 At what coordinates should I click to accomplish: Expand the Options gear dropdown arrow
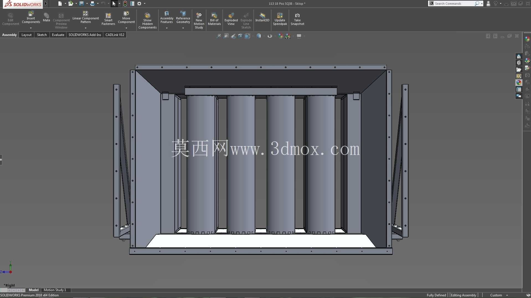145,4
